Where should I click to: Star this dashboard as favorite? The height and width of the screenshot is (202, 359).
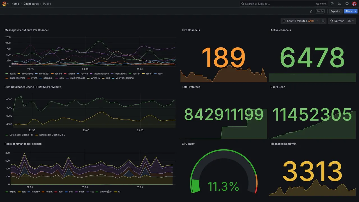pyautogui.click(x=311, y=11)
